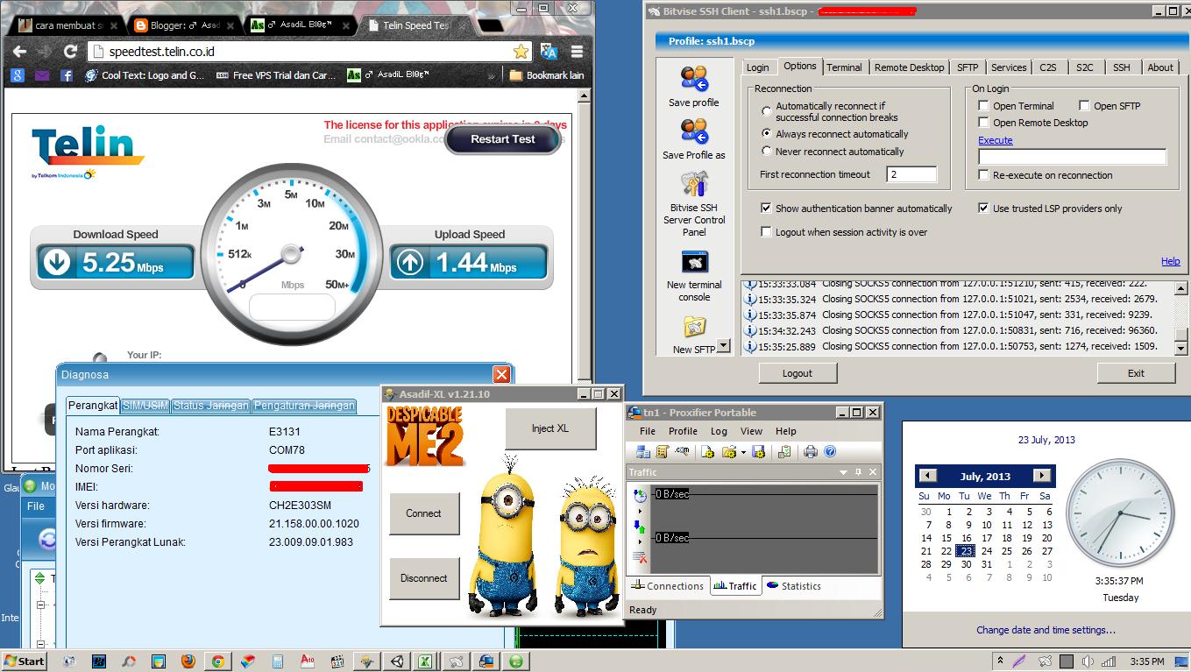Open Proxifier name resolution (.com) icon
The height and width of the screenshot is (672, 1191).
click(x=682, y=452)
